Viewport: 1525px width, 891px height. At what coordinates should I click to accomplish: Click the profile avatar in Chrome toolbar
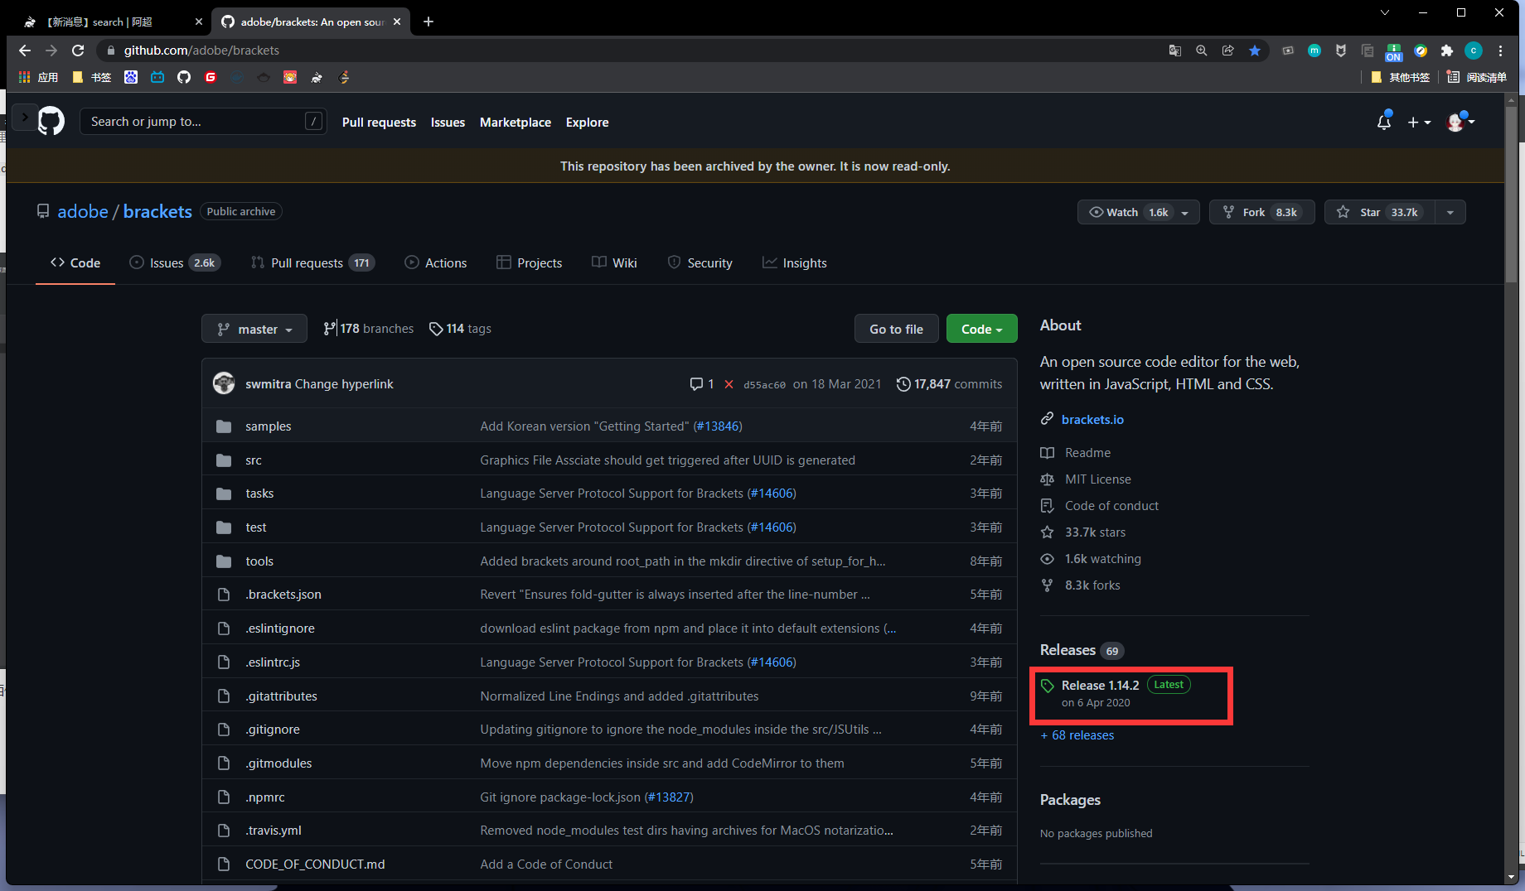(x=1474, y=51)
